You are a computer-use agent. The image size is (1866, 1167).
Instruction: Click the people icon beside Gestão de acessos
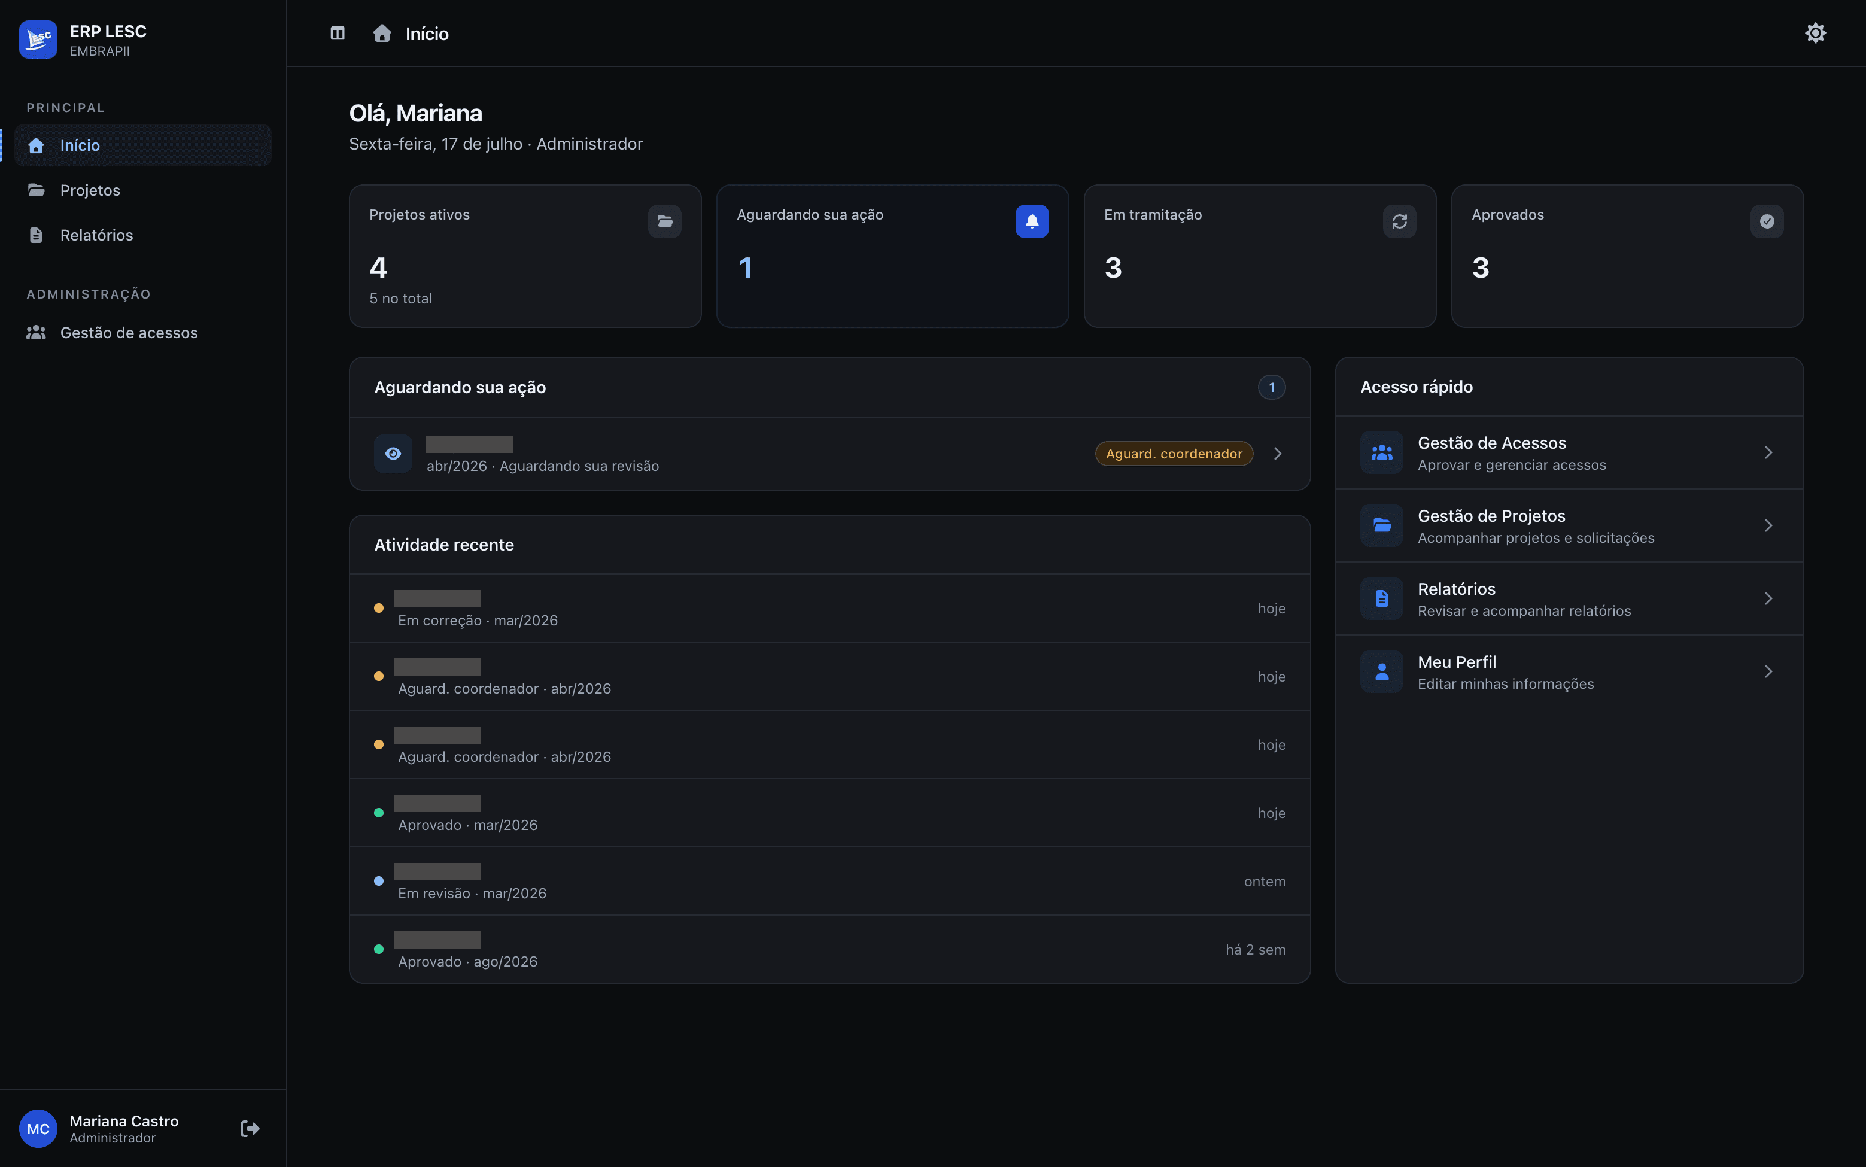tap(37, 333)
